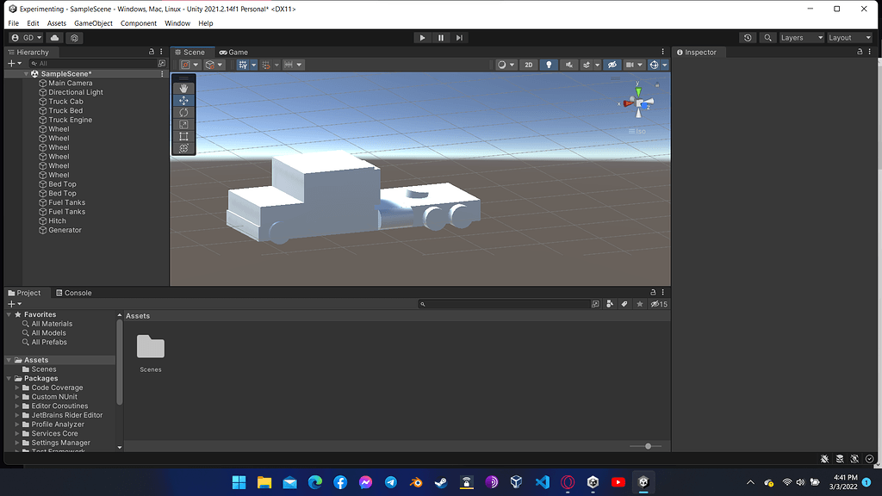
Task: Select the Scale tool
Action: click(183, 123)
